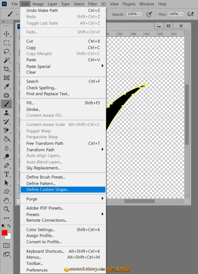Open the Image menu
This screenshot has width=198, height=274.
[38, 4]
